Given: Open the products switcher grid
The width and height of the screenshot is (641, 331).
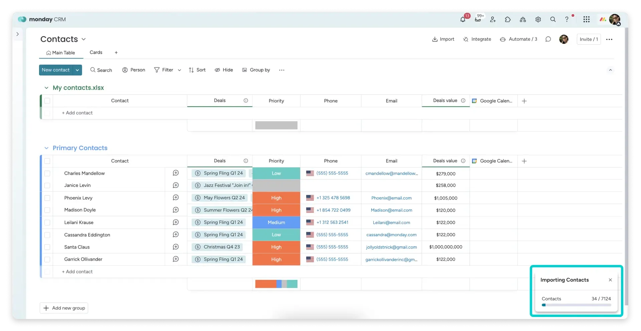Looking at the screenshot, I should (x=586, y=19).
